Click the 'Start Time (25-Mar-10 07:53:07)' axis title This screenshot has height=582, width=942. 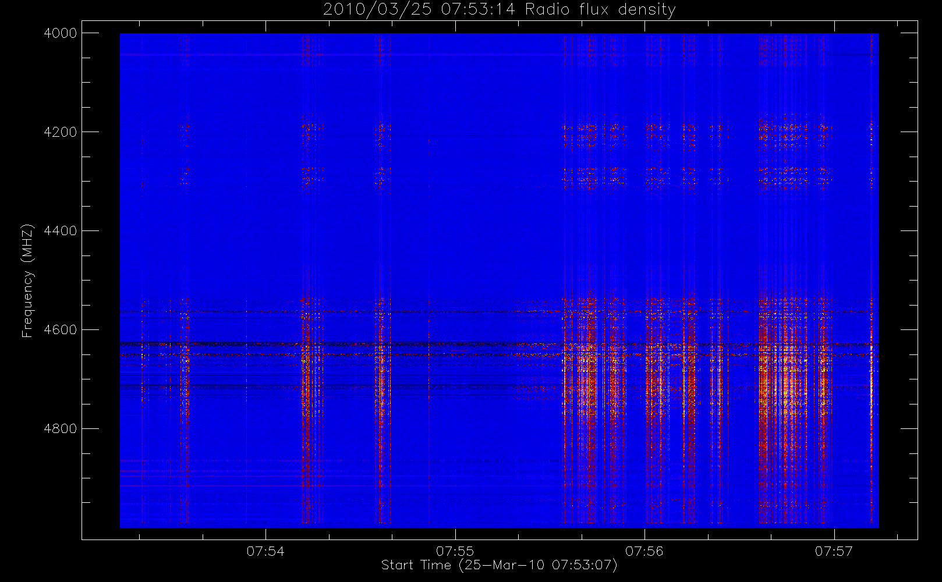point(499,565)
